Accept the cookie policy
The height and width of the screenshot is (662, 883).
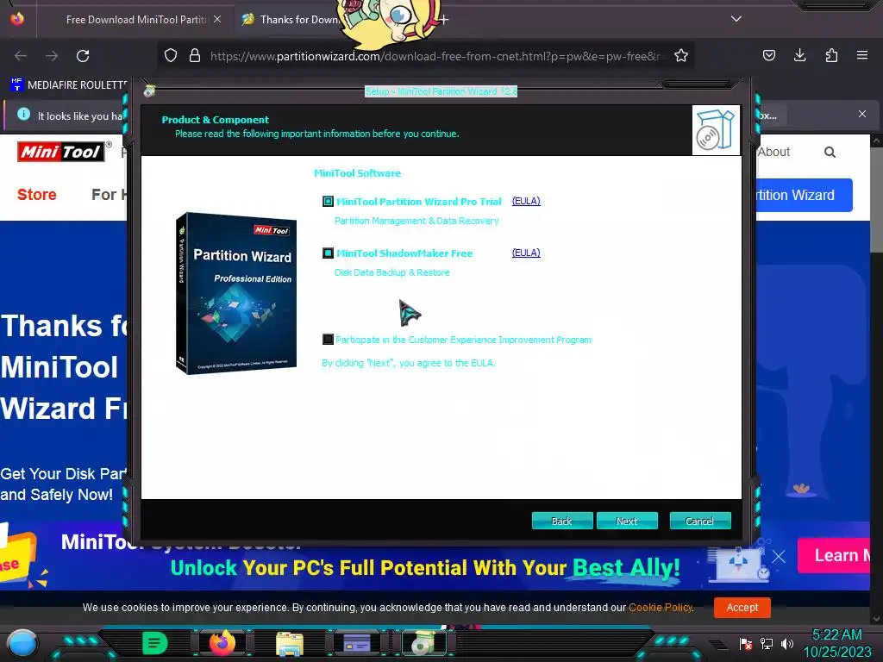click(742, 608)
